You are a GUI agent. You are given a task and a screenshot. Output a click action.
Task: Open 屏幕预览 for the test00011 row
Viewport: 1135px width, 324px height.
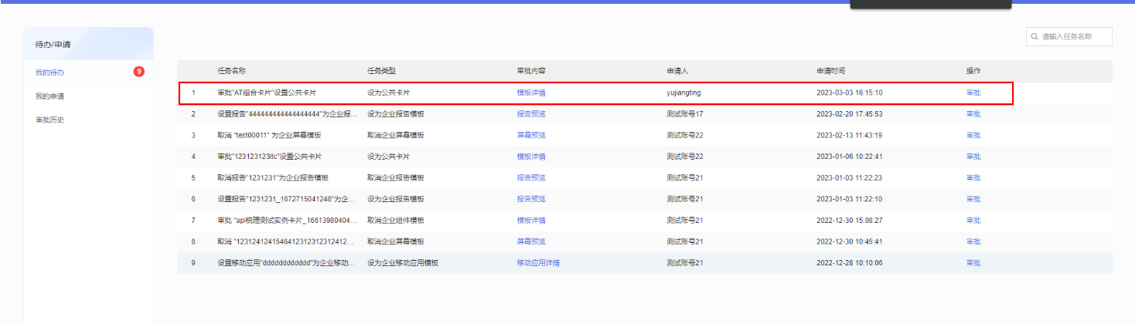531,135
